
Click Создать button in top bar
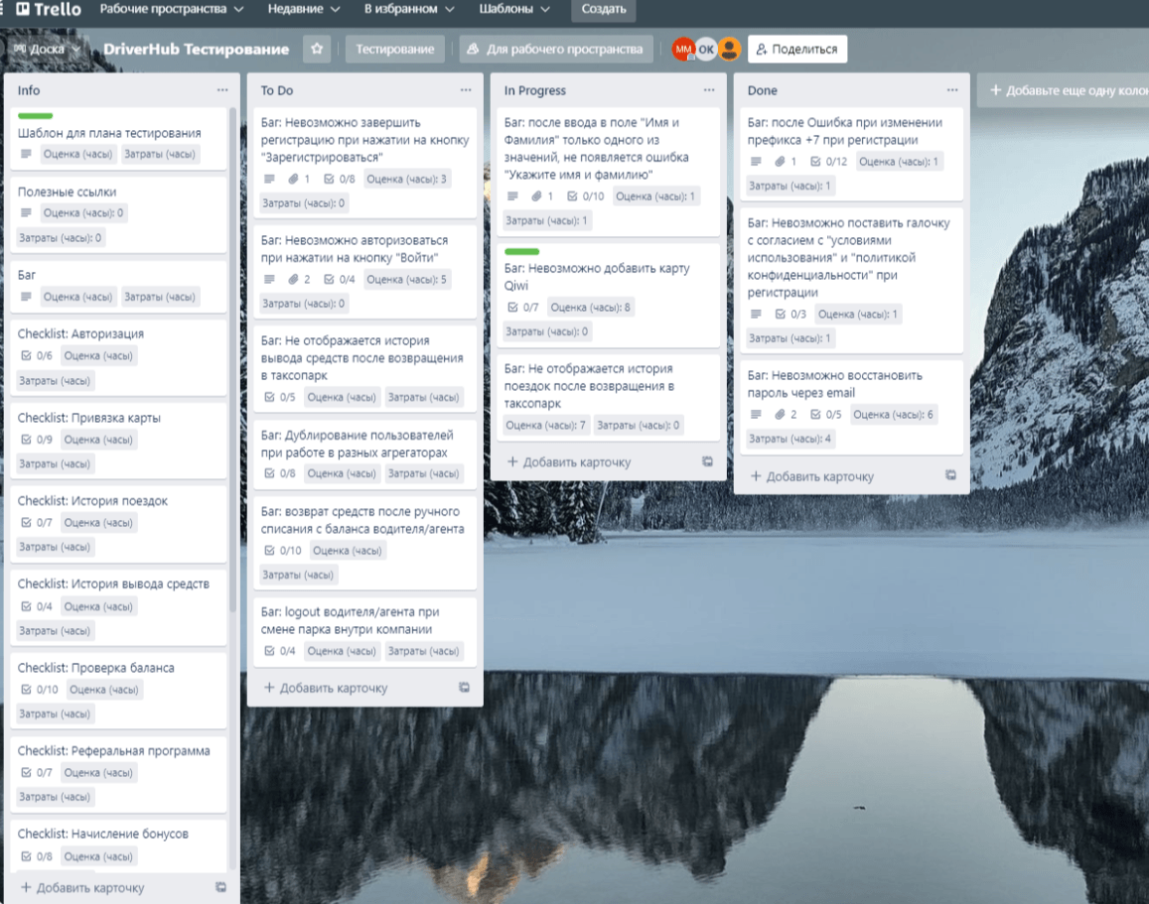603,10
